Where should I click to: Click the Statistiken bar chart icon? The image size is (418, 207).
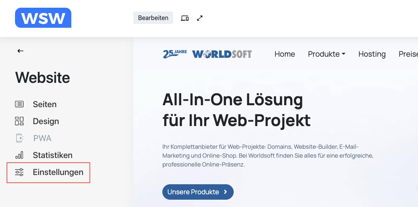pyautogui.click(x=19, y=155)
